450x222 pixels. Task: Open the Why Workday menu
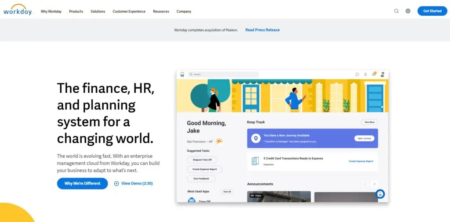(x=51, y=11)
